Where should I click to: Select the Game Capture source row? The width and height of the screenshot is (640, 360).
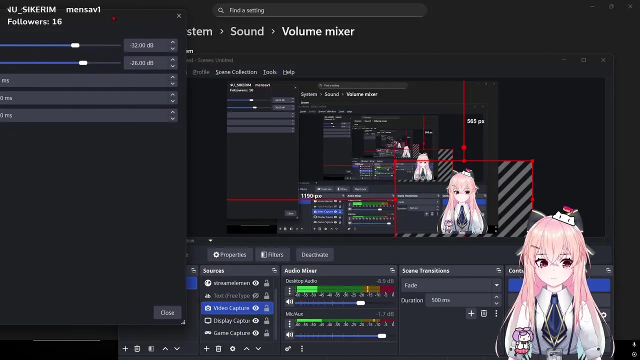pyautogui.click(x=237, y=333)
